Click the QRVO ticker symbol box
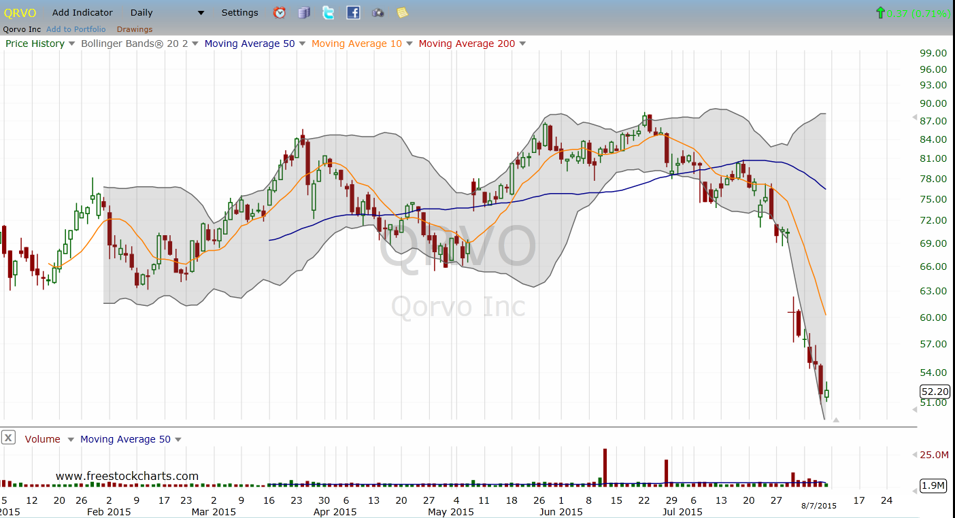The height and width of the screenshot is (518, 955). tap(20, 13)
